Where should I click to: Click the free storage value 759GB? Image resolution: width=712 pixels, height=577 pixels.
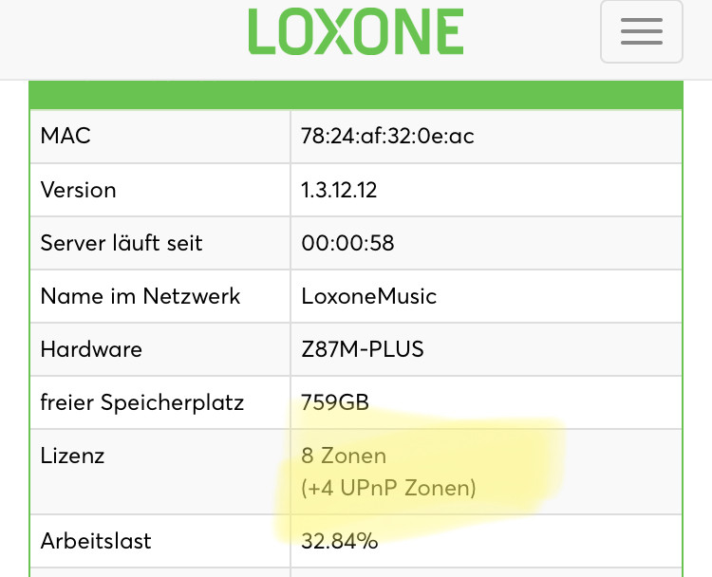click(x=335, y=402)
